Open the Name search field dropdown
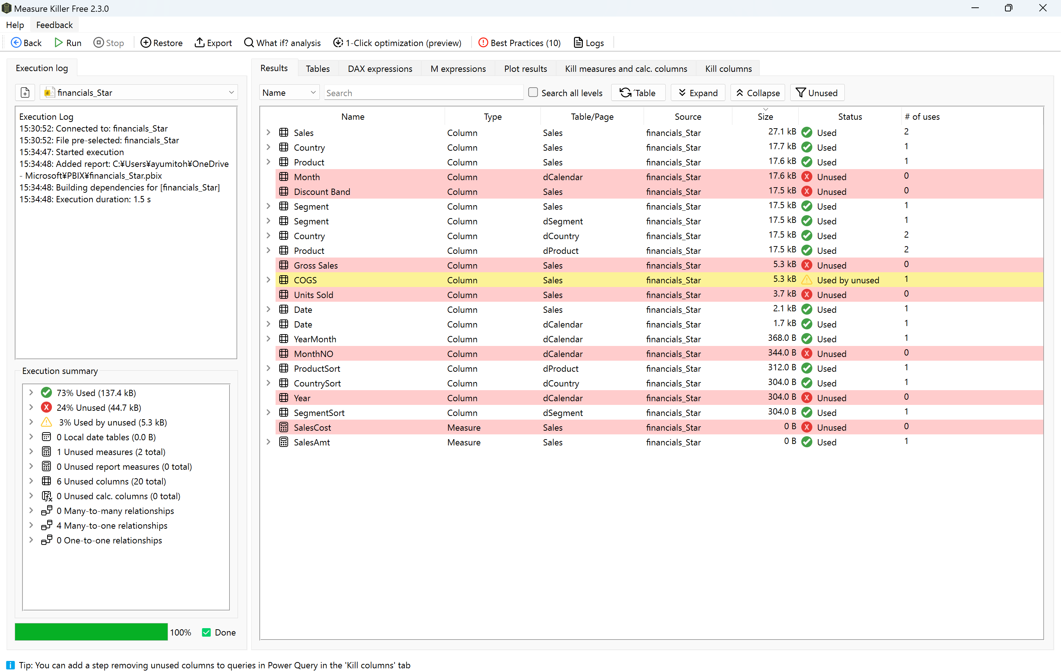The height and width of the screenshot is (672, 1061). point(289,92)
